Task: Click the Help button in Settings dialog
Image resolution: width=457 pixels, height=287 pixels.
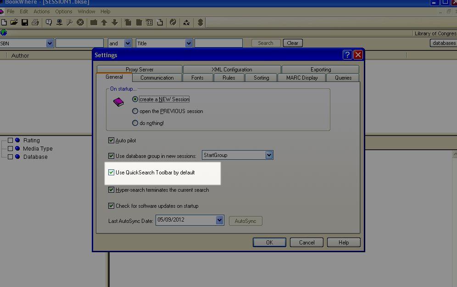Action: click(x=344, y=243)
